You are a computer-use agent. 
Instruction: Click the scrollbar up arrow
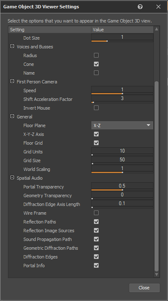pos(156,29)
